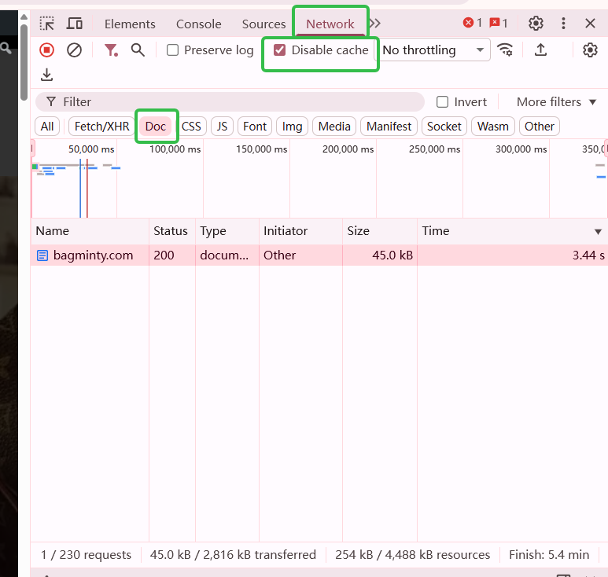Click the export HAR download icon
This screenshot has width=608, height=577.
click(x=47, y=75)
